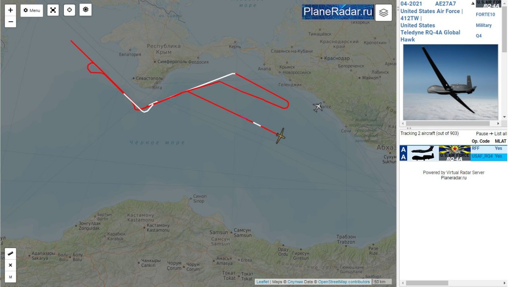Zoom out of the map
Image resolution: width=508 pixels, height=287 pixels.
[x=10, y=22]
